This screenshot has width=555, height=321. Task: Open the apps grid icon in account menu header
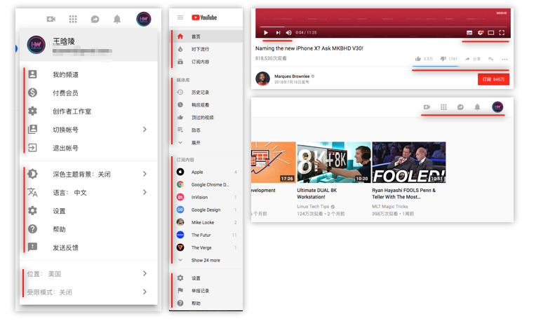tap(73, 19)
